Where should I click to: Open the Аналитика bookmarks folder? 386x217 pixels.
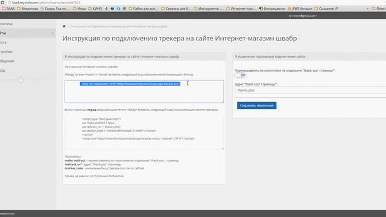coord(27,8)
